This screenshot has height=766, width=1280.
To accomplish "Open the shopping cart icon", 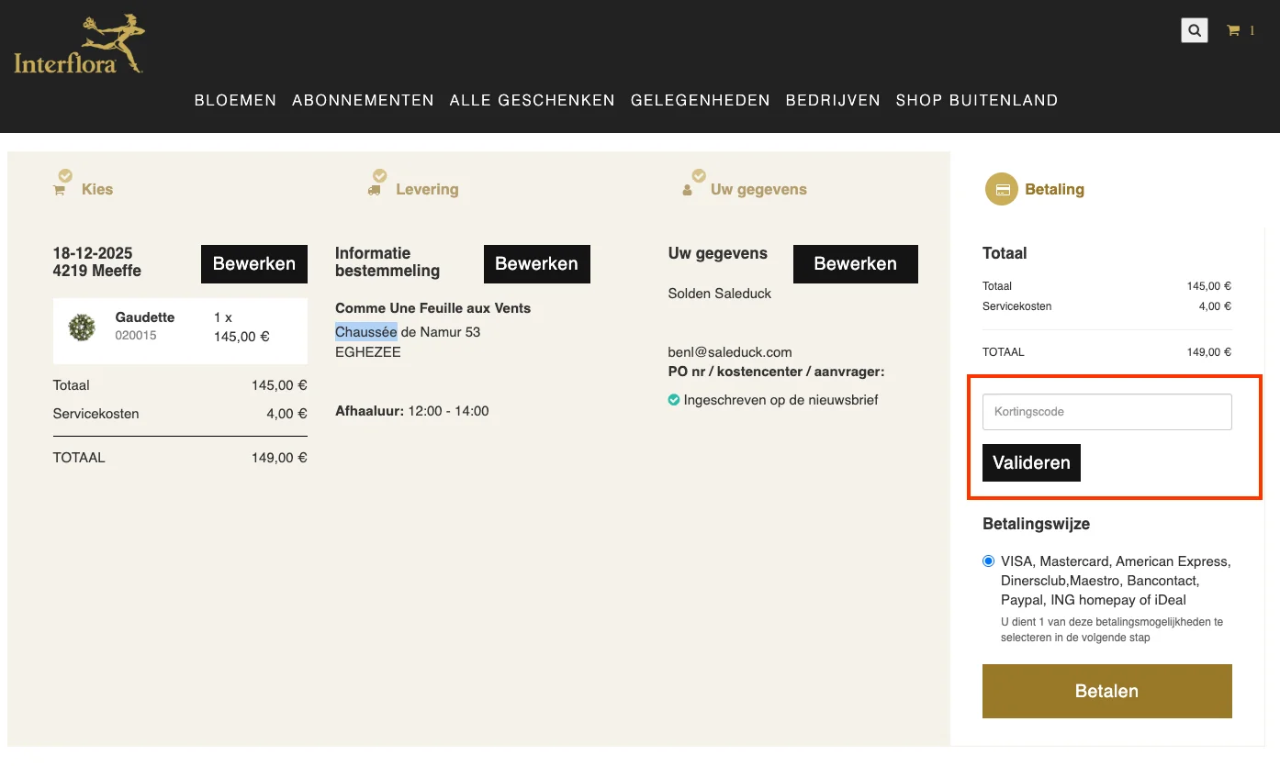I will (1234, 30).
